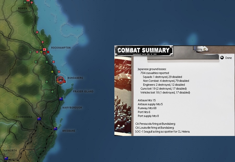The height and width of the screenshot is (162, 235).
Task: Click the 'Runway hits 68' line
Action: pyautogui.click(x=147, y=108)
